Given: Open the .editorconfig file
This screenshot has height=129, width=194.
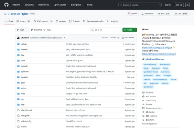Looking at the screenshot, I should click(26, 121).
